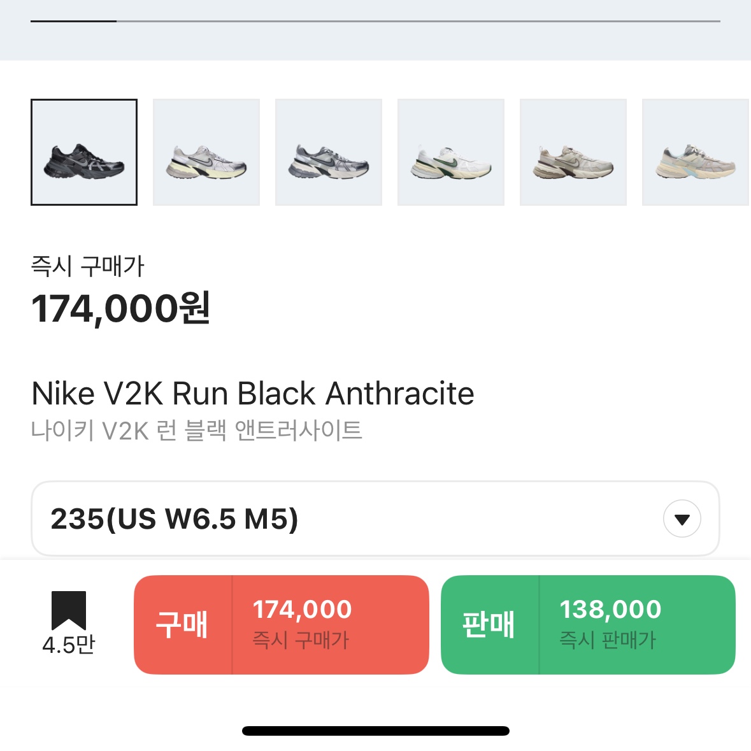Viewport: 751px width, 751px height.
Task: Tap the dropdown chevron next to size 235
Action: pyautogui.click(x=681, y=519)
